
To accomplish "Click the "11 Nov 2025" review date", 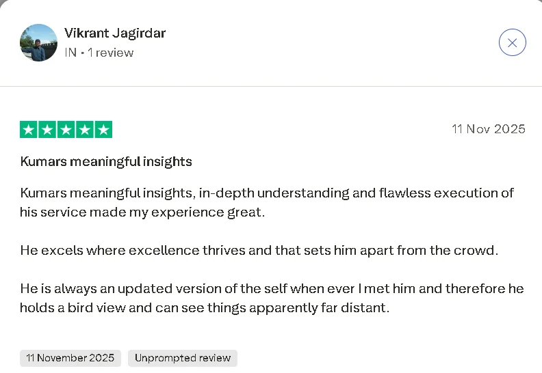I will tap(489, 129).
